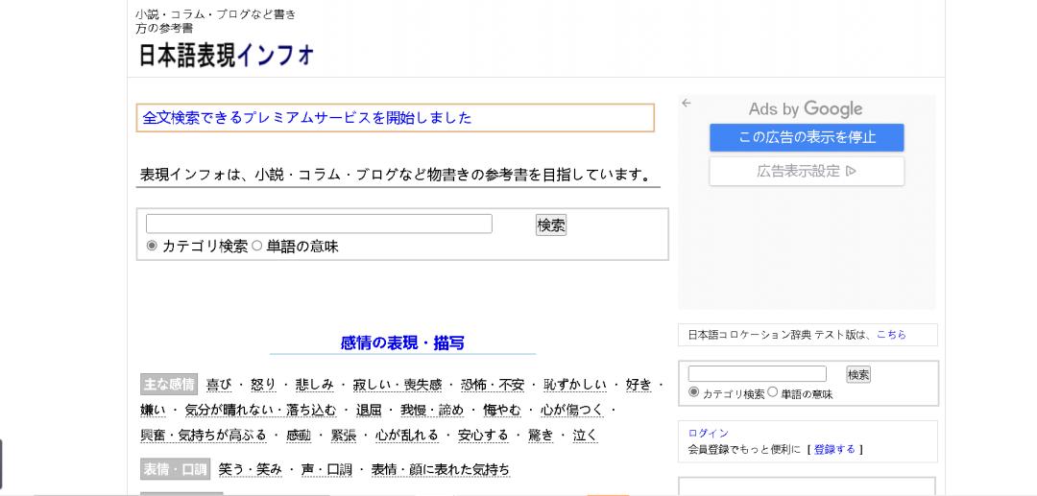Select カテゴリ検索 radio in main search
This screenshot has width=1037, height=496.
click(x=152, y=246)
